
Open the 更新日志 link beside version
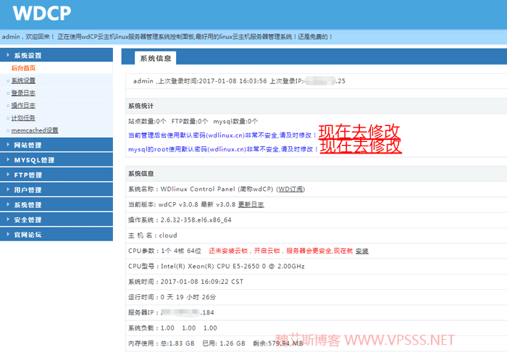251,204
